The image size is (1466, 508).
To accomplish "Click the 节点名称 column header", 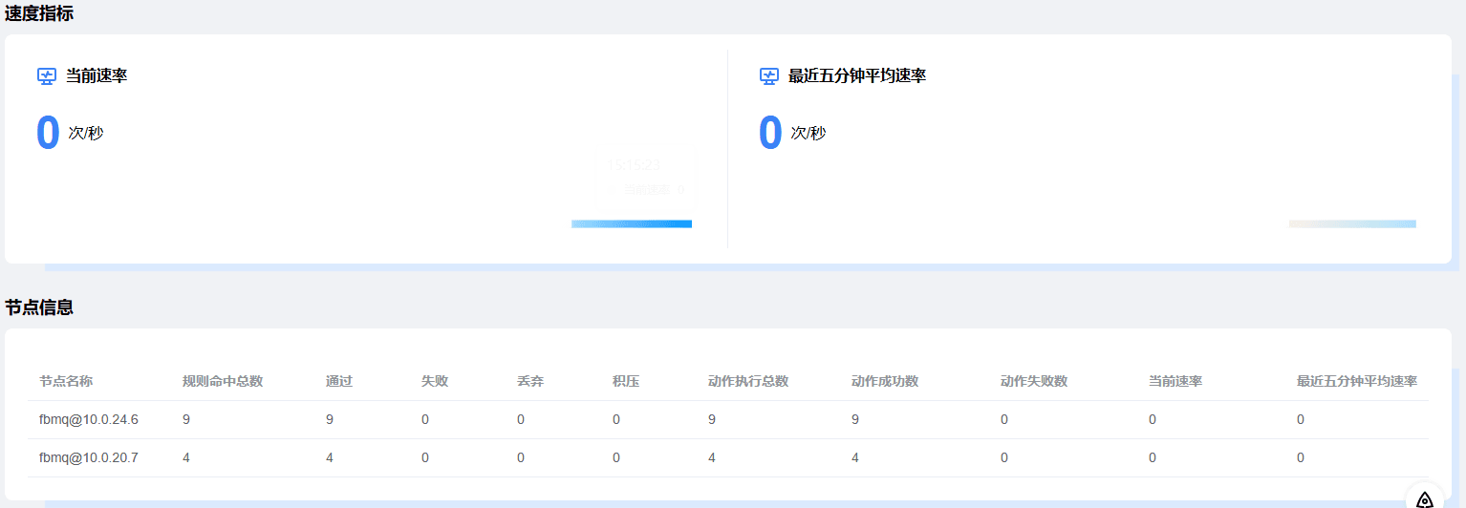I will (66, 381).
